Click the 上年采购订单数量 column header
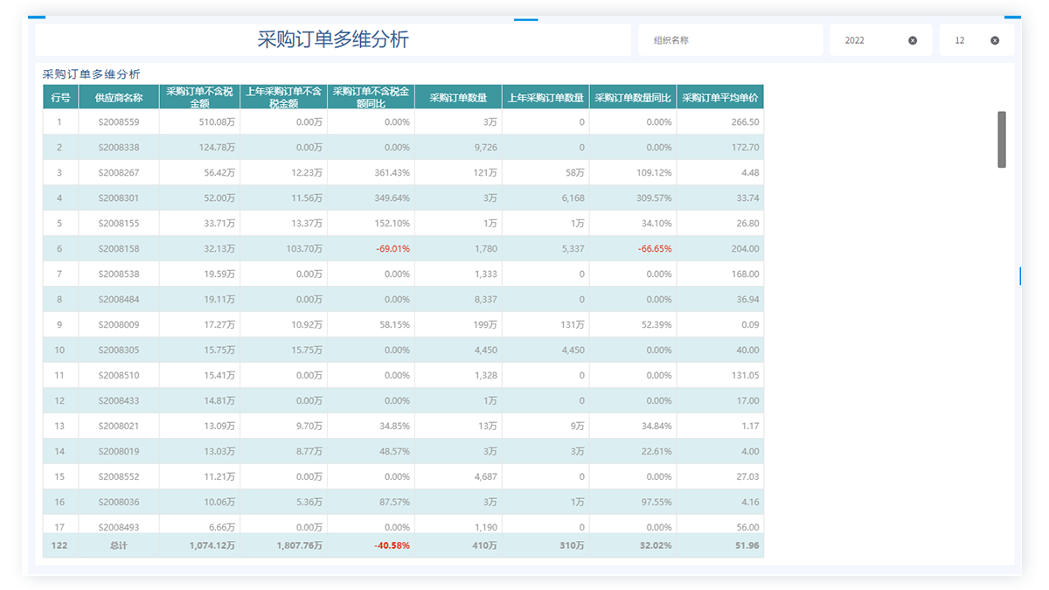Viewport: 1049px width, 590px height. (545, 97)
